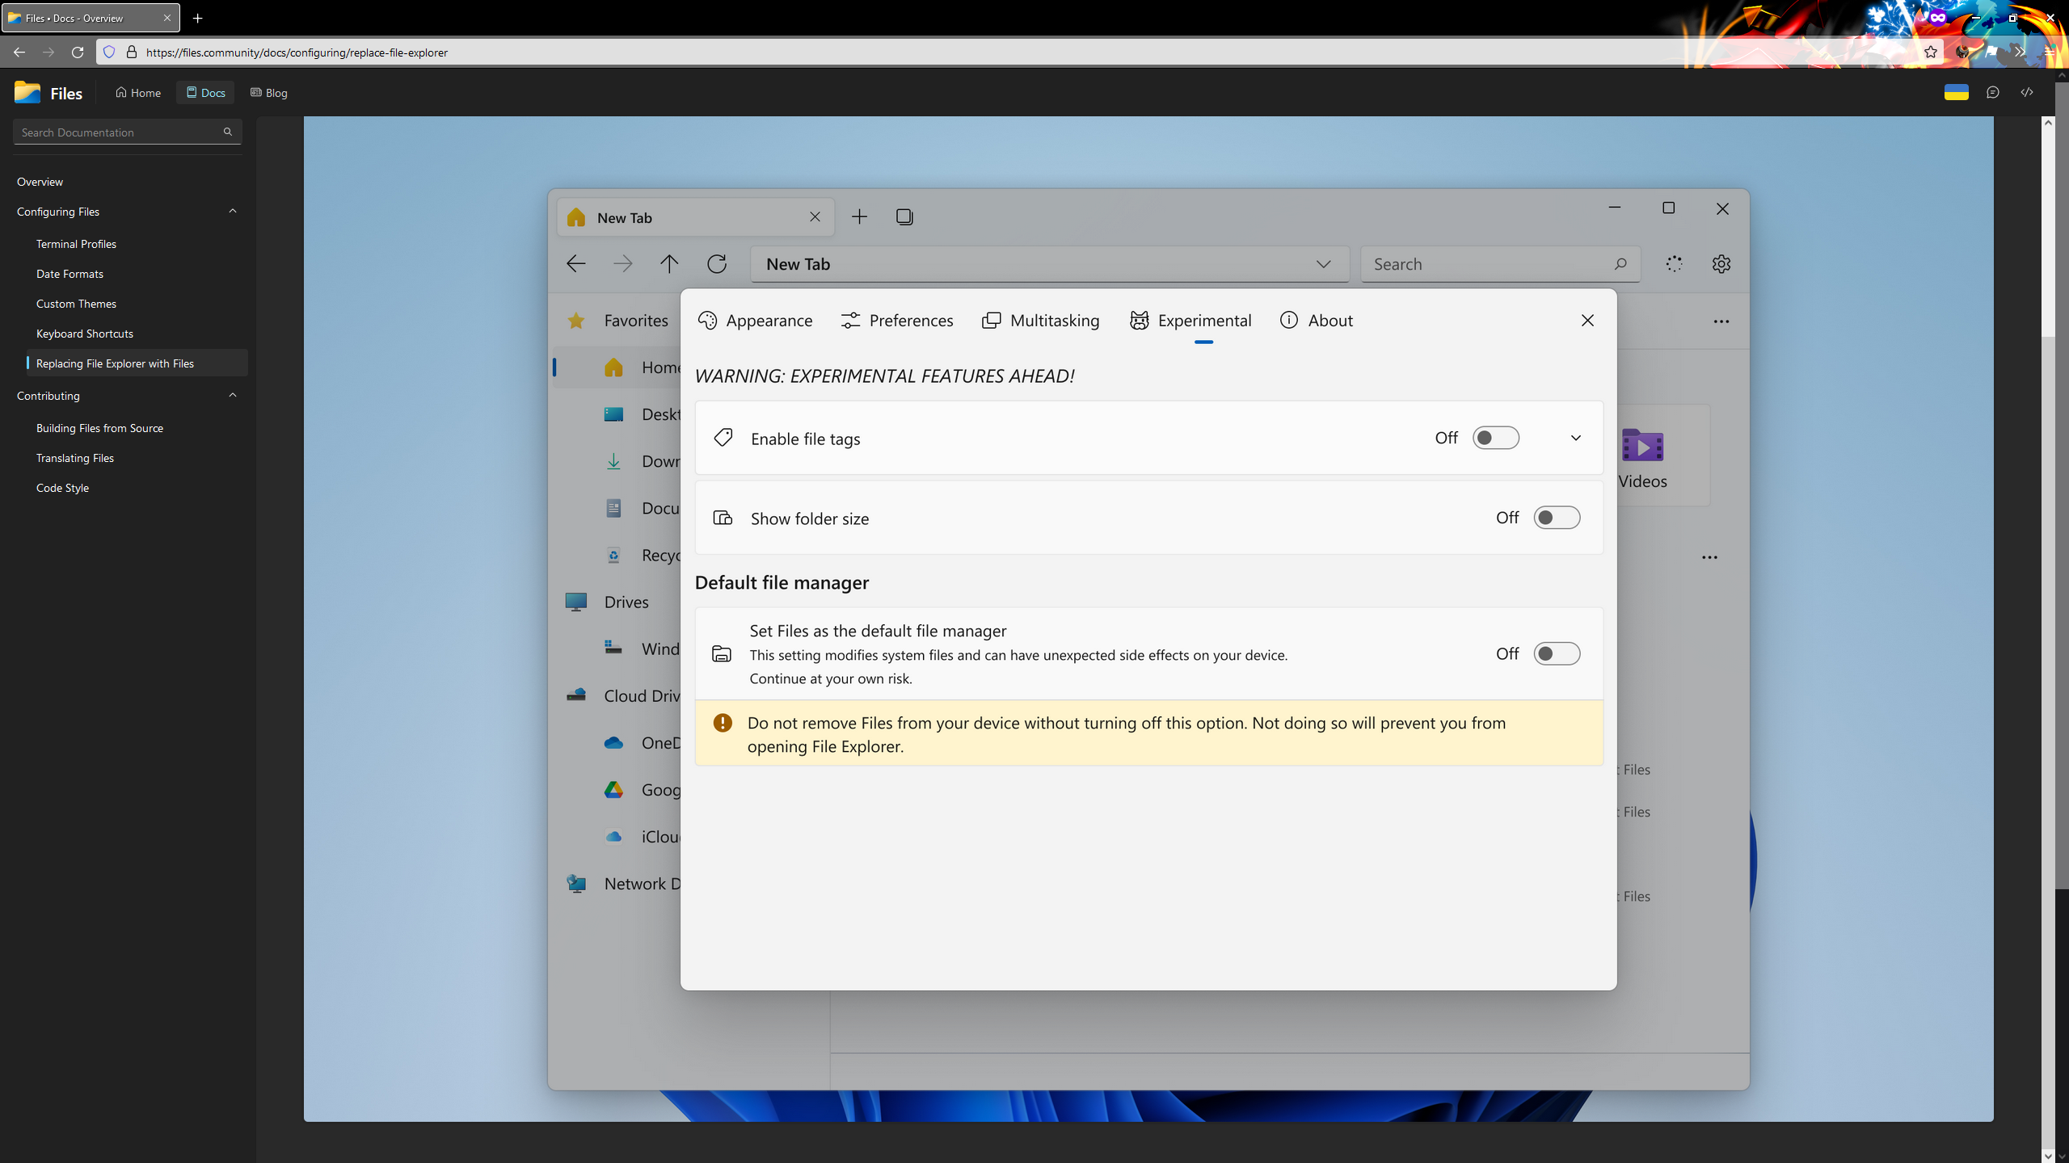Open the feedback chat icon on docs site
Screen dimensions: 2069x1163
(1992, 92)
